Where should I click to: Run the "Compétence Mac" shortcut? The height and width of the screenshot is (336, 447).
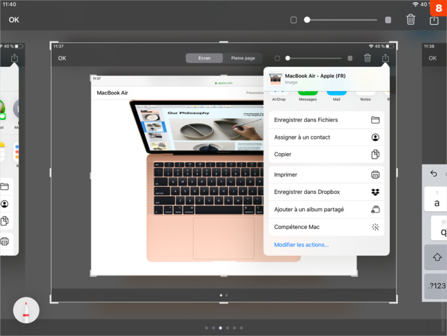326,227
